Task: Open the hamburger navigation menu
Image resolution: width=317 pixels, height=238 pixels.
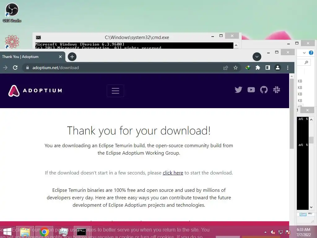Action: [115, 90]
